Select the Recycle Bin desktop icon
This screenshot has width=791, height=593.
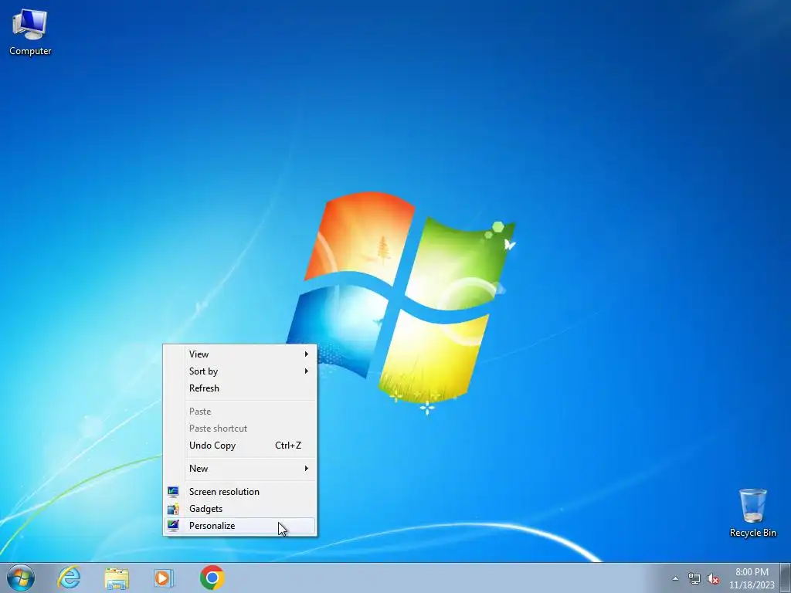(x=752, y=513)
